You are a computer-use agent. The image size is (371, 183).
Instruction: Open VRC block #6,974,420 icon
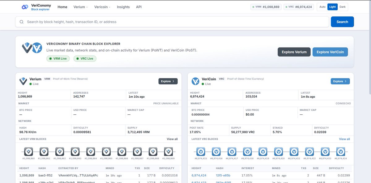[279, 151]
